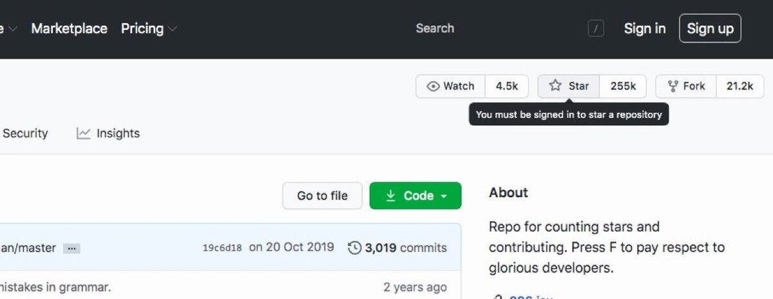
Task: Open Marketplace in the top navigation
Action: point(69,28)
